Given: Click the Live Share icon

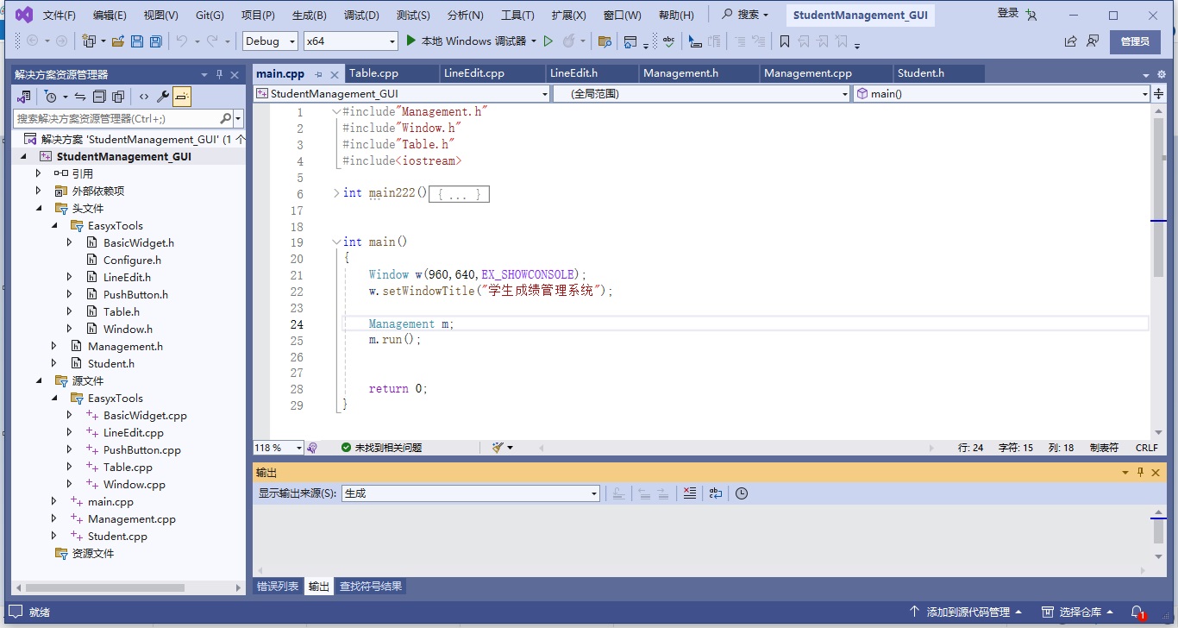Looking at the screenshot, I should click(x=1070, y=41).
